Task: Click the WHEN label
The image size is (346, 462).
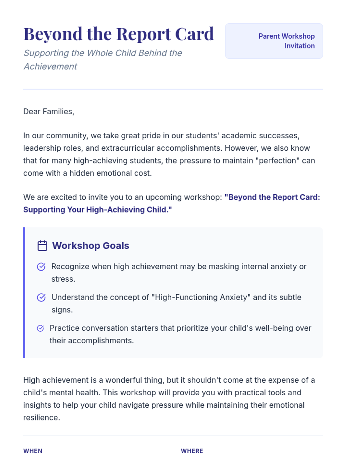Action: coord(33,451)
